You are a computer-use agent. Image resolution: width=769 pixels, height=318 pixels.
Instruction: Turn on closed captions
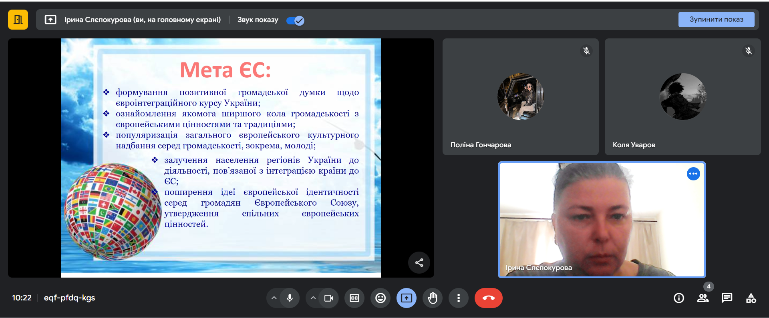coord(354,298)
